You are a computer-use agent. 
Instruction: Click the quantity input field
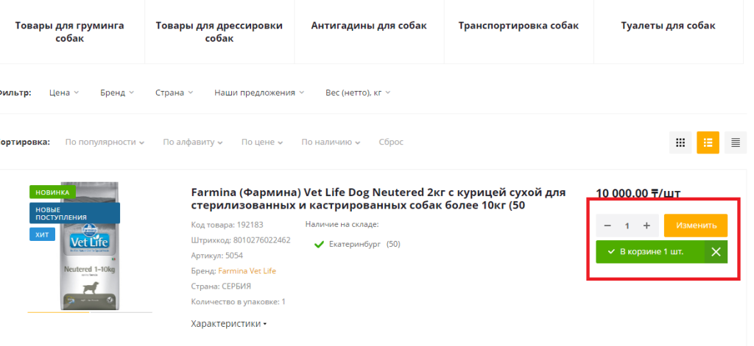627,226
